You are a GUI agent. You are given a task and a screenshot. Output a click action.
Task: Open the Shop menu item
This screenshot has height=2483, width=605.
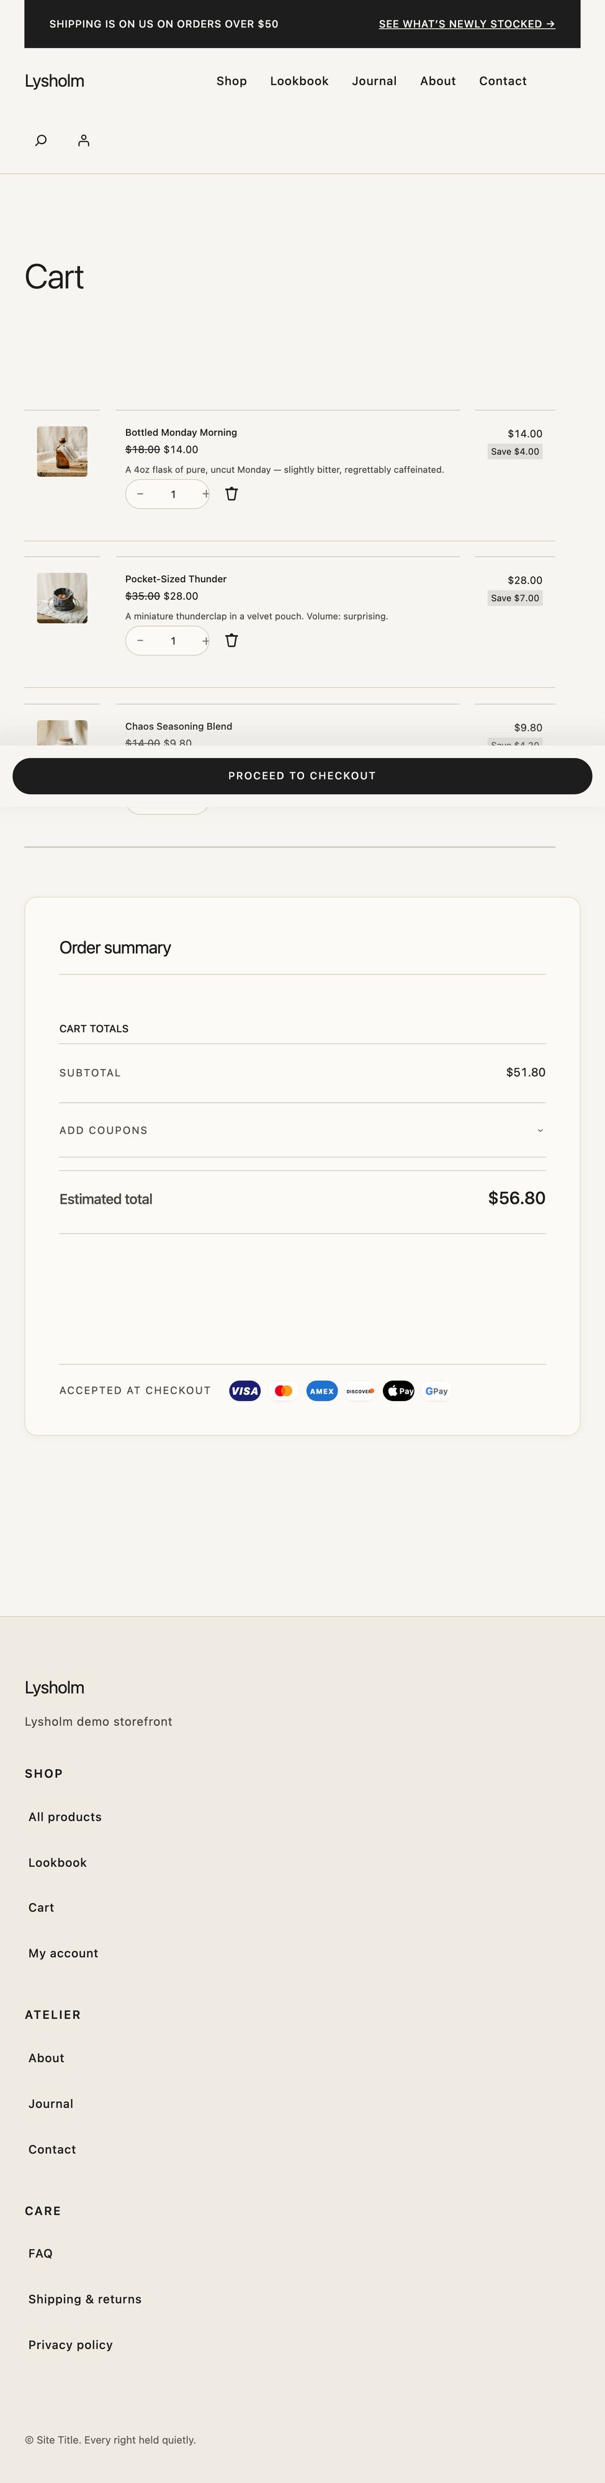pos(231,81)
